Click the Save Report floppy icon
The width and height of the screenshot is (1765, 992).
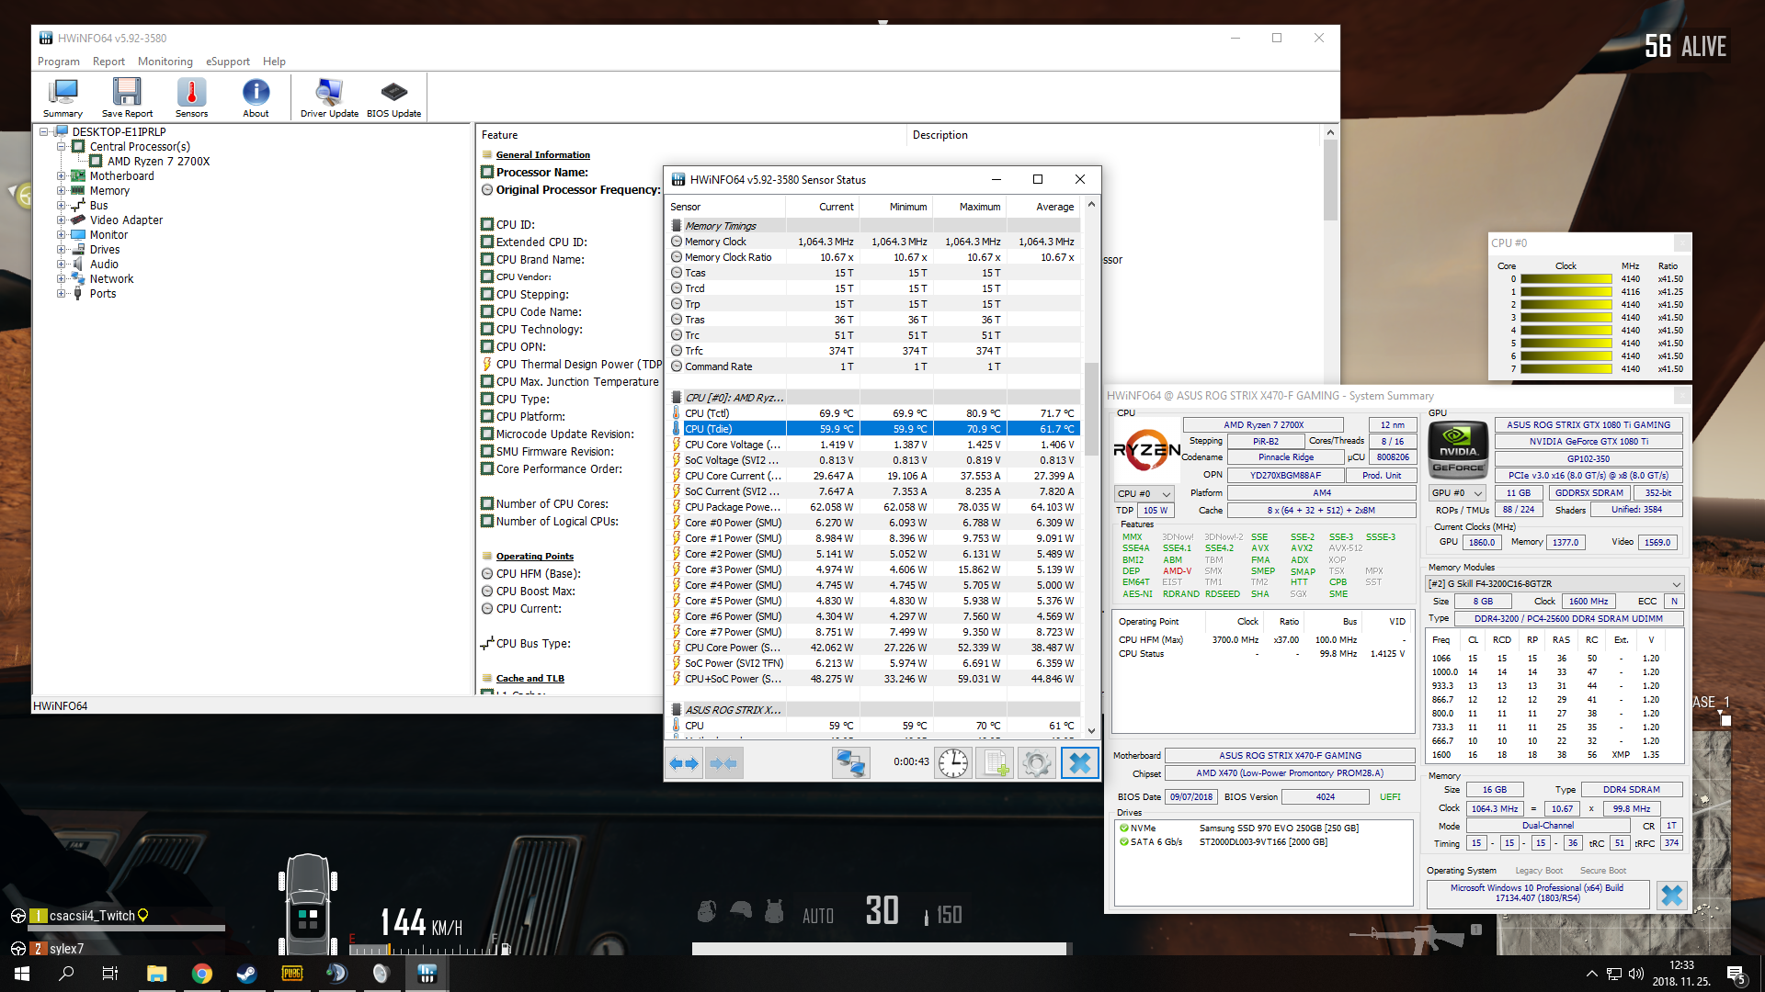tap(127, 97)
